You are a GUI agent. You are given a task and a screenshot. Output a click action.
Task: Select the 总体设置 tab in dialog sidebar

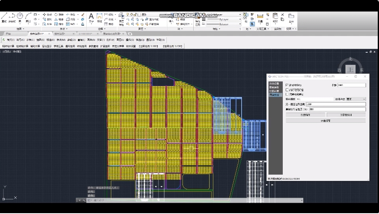(274, 84)
